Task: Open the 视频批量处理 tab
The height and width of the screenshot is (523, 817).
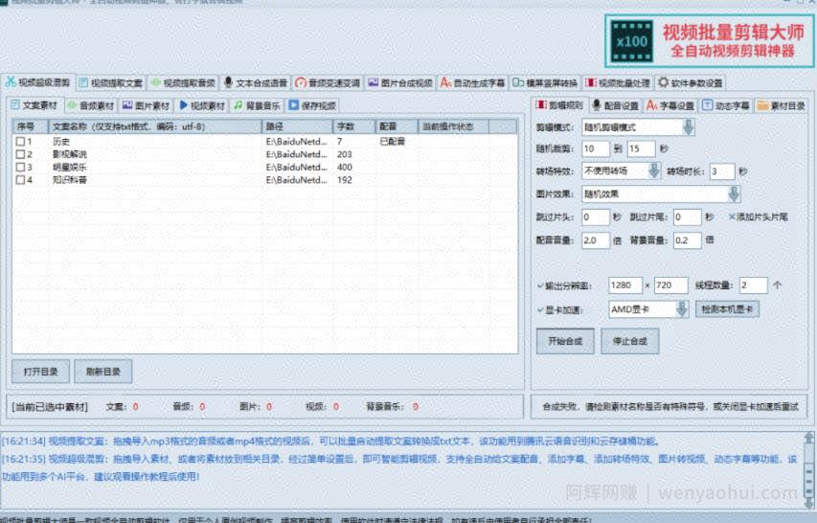Action: 618,82
